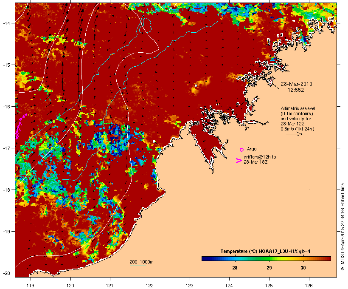The height and width of the screenshot is (289, 348).
Task: Click the '0.5m/s (1kt 24h)' scale text
Action: pyautogui.click(x=297, y=129)
